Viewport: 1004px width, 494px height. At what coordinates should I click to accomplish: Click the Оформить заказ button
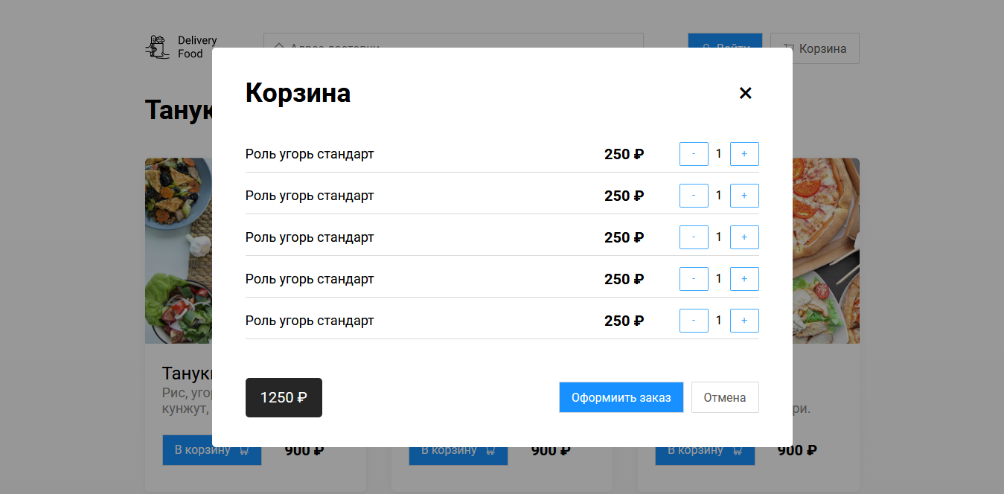(x=621, y=397)
